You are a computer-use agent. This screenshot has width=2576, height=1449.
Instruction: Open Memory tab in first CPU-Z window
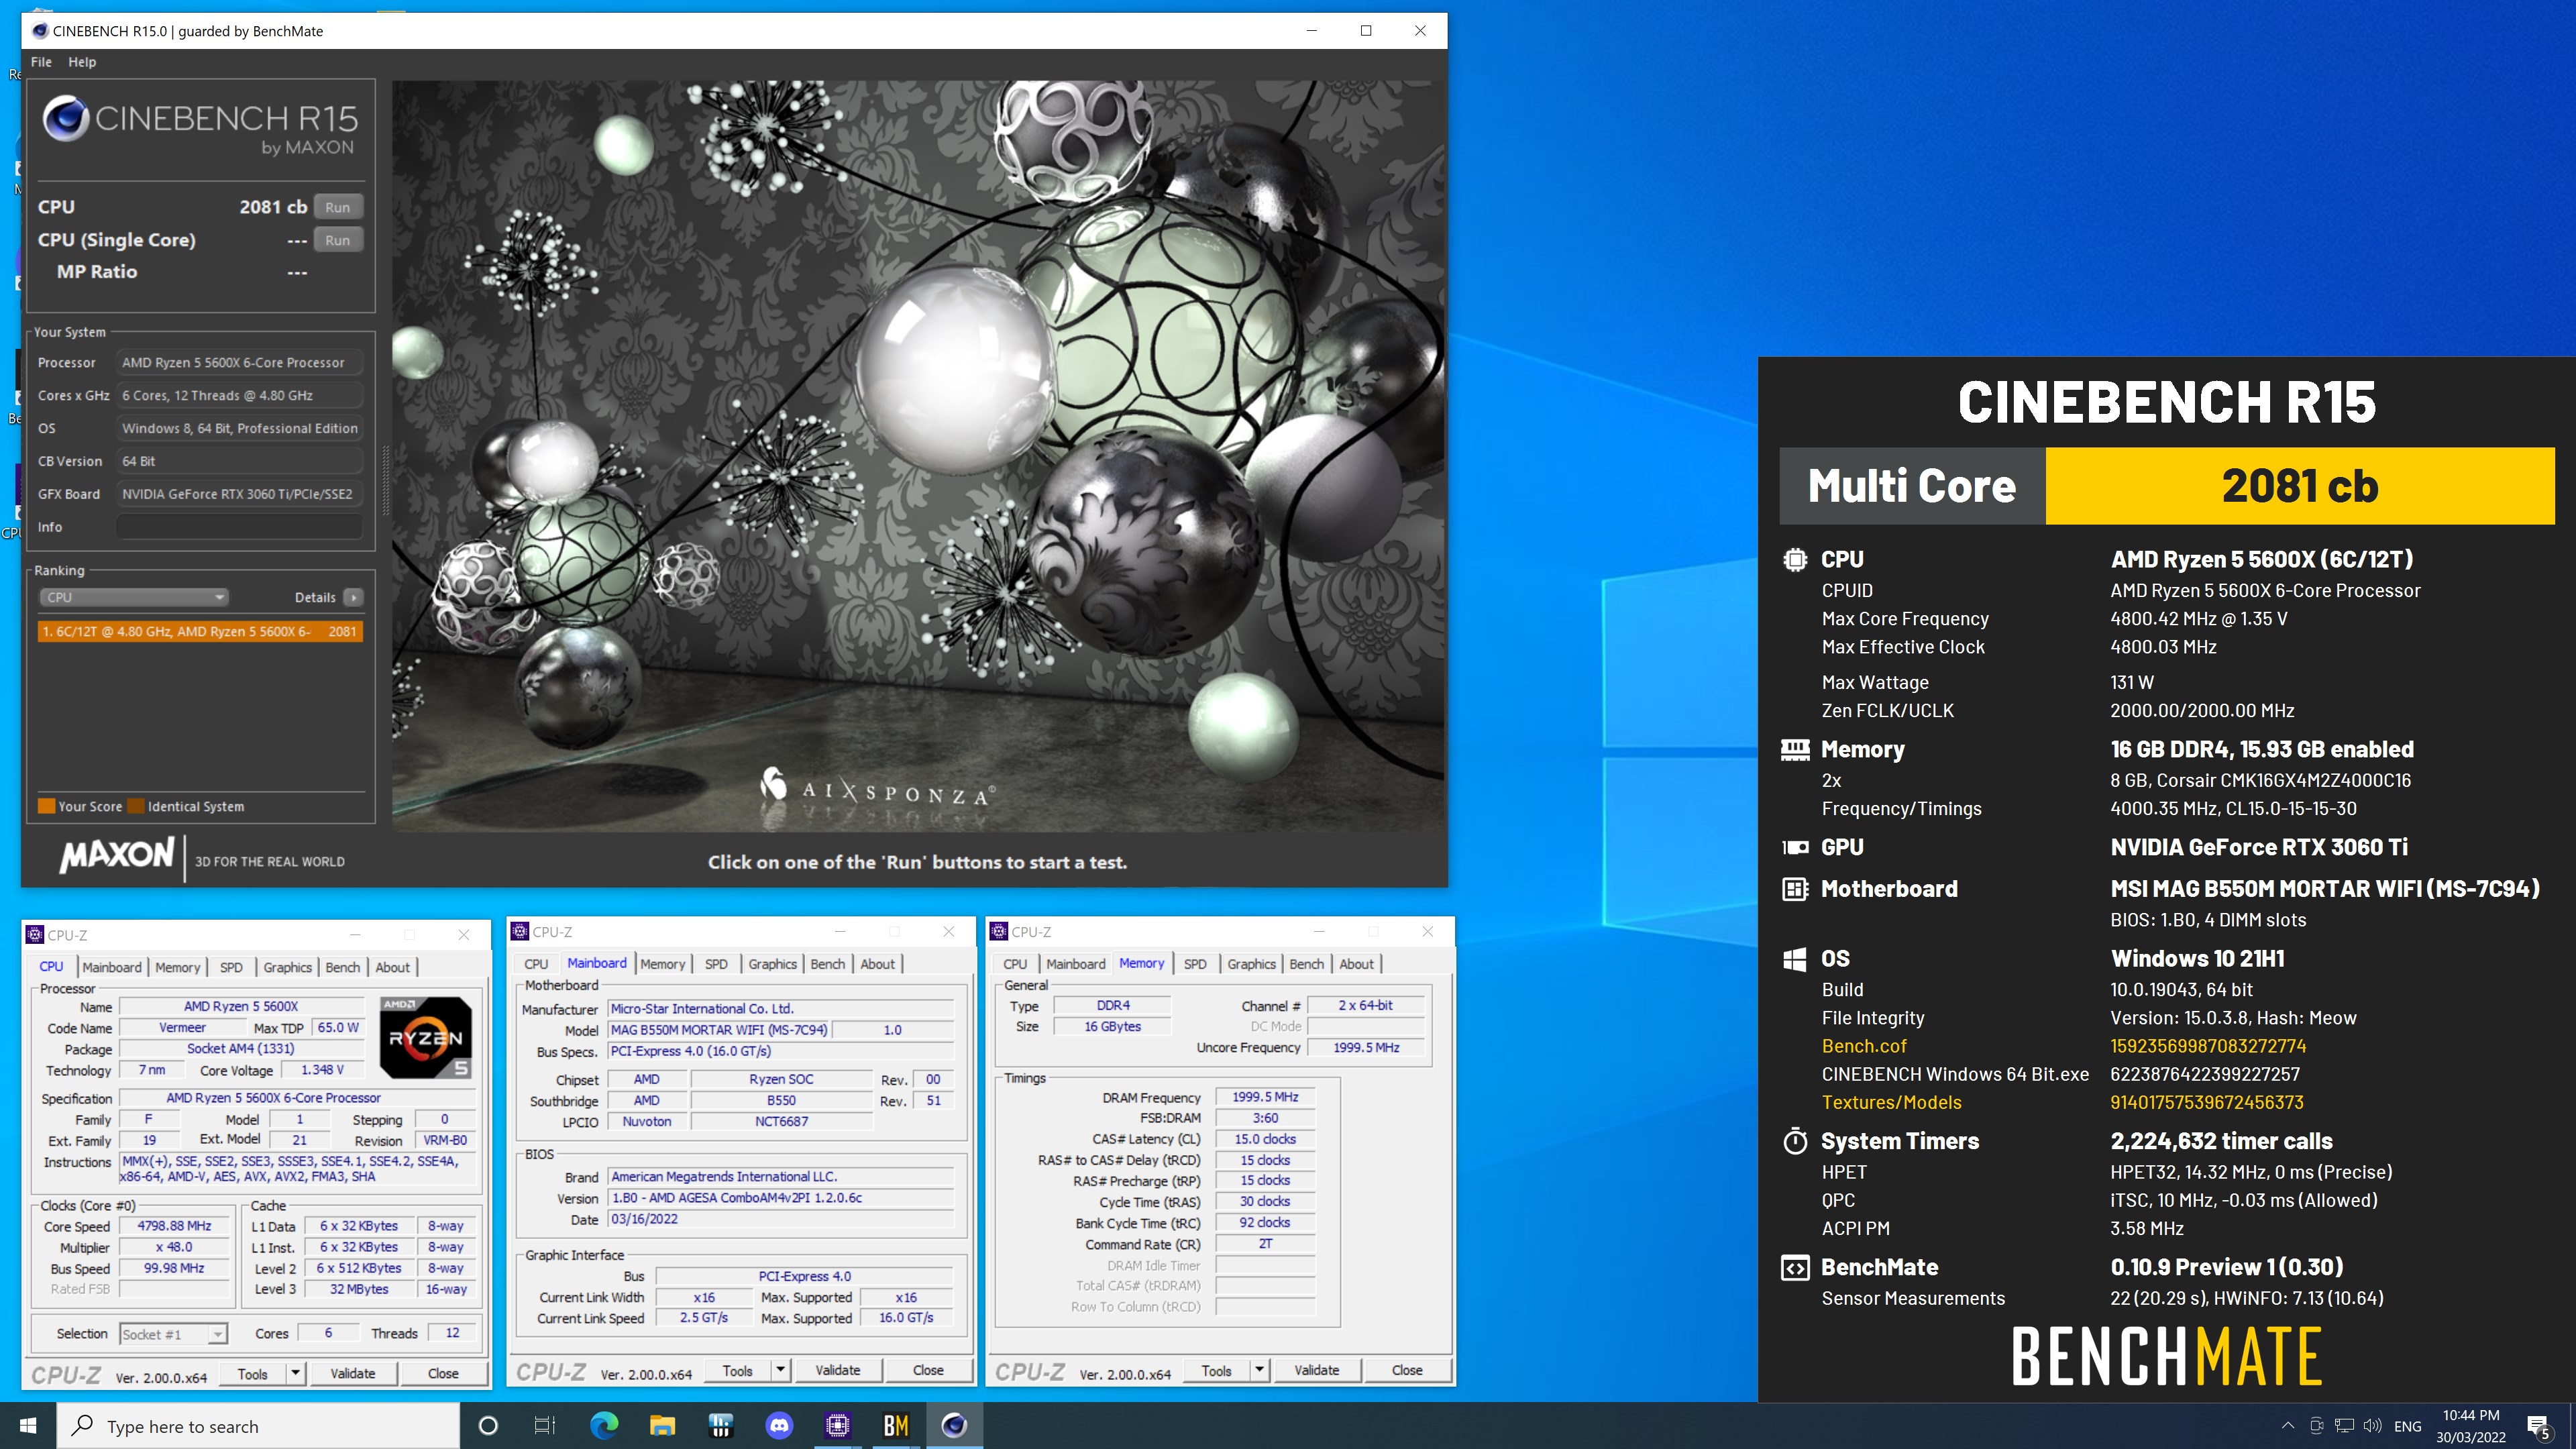(x=178, y=967)
